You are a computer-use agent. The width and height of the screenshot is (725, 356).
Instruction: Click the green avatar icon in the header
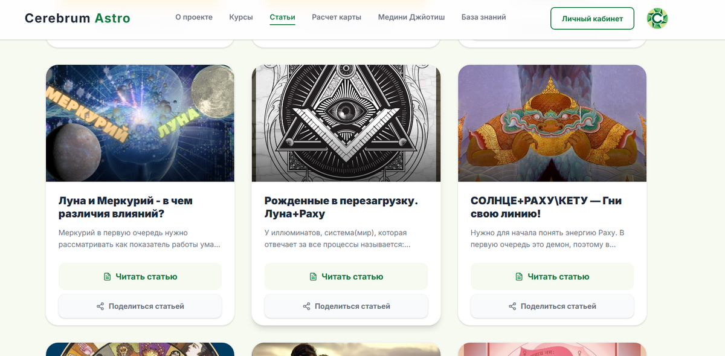[657, 18]
